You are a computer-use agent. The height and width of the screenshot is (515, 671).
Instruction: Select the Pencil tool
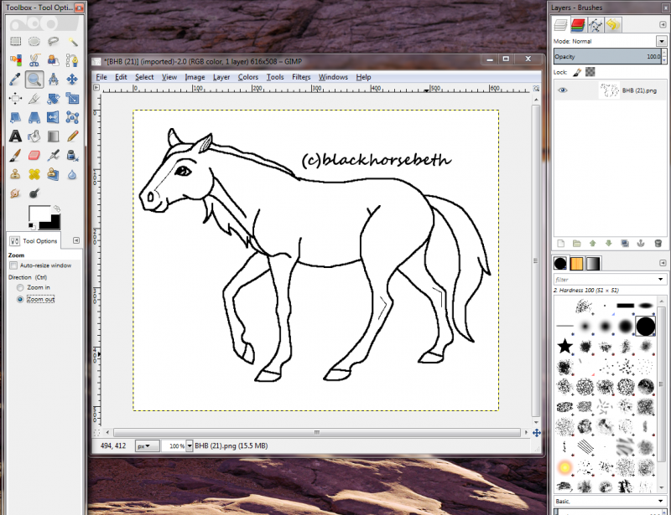click(x=72, y=136)
